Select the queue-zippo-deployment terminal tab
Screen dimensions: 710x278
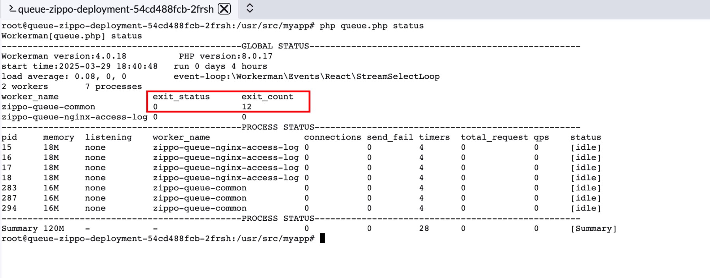pos(118,9)
